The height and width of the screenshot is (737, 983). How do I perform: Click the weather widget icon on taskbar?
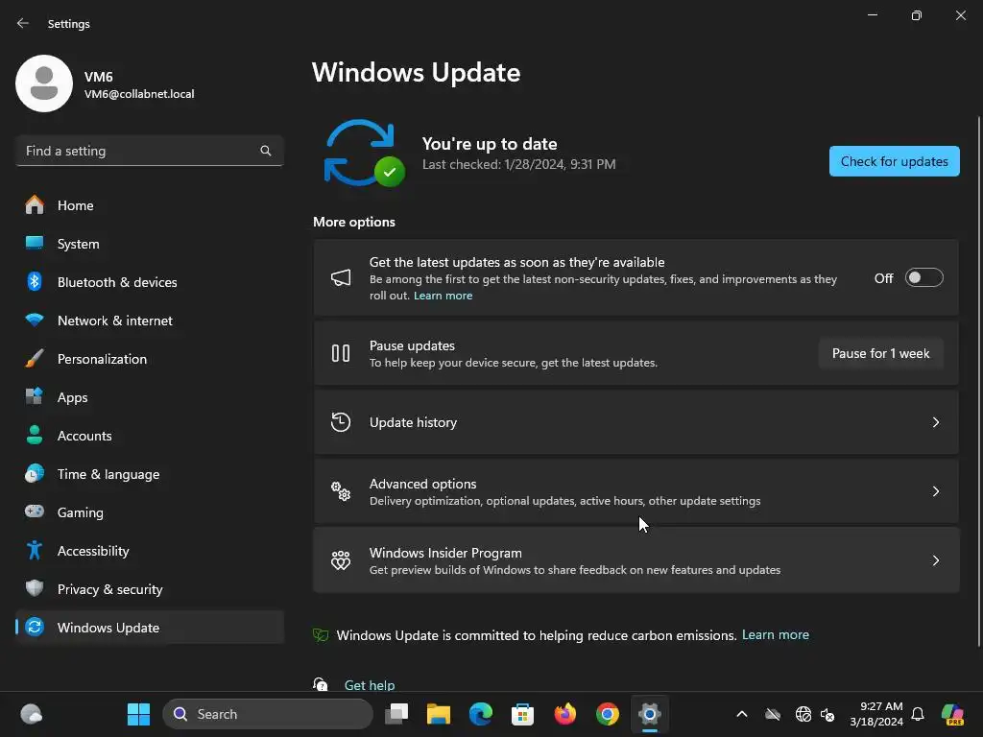point(32,714)
